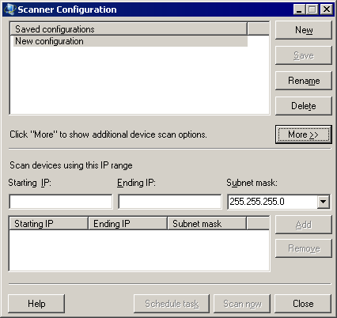Click the Subnet mask column header
The width and height of the screenshot is (337, 318).
207,224
